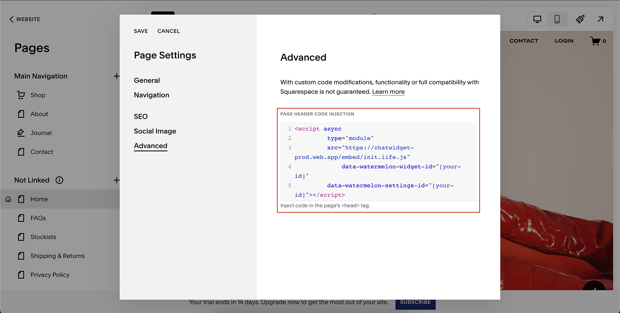The width and height of the screenshot is (620, 313).
Task: Click LOGIN in the site preview header
Action: (564, 41)
